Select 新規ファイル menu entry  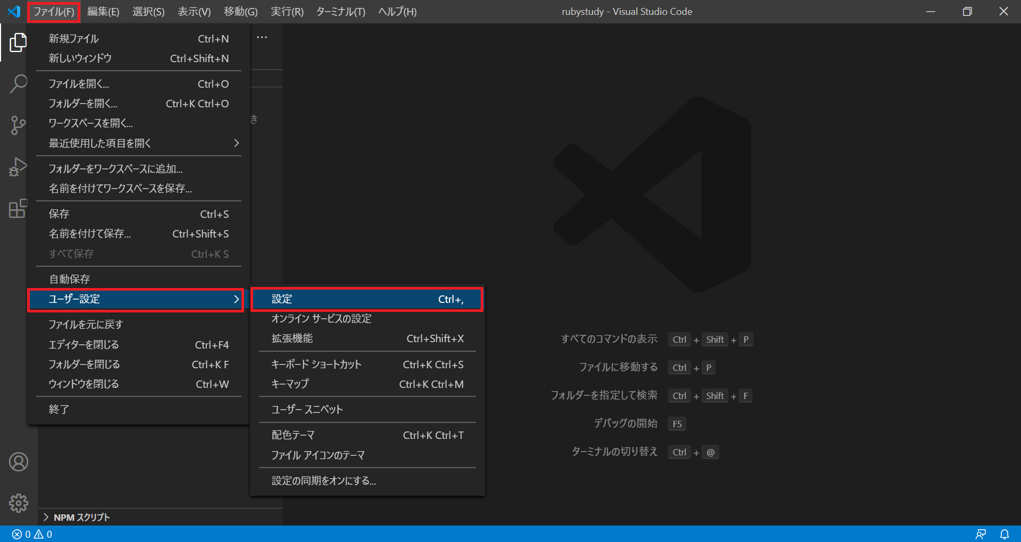tap(139, 39)
